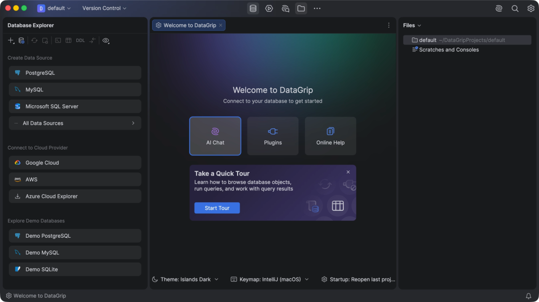This screenshot has width=539, height=302.
Task: Open the AI Chat tool window icon in top bar
Action: 285,8
